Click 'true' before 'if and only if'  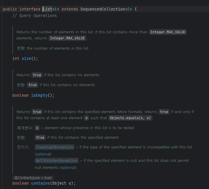(164, 112)
